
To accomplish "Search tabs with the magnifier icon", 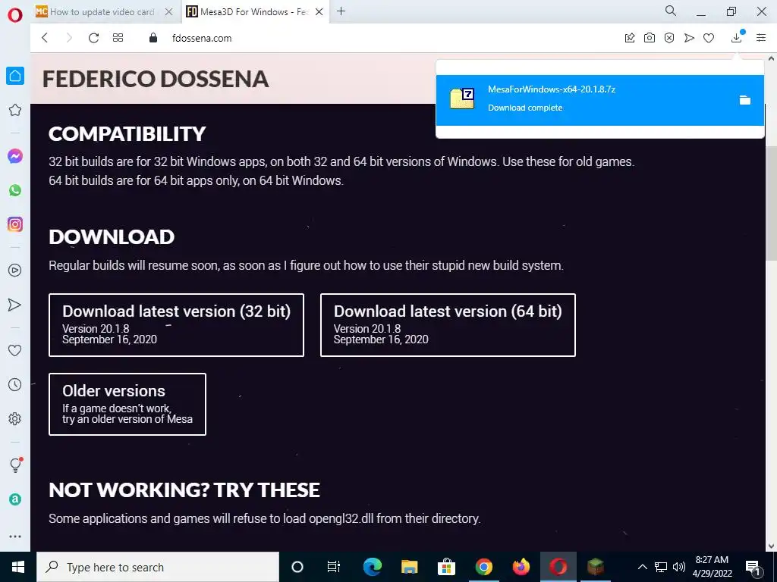I will (671, 11).
